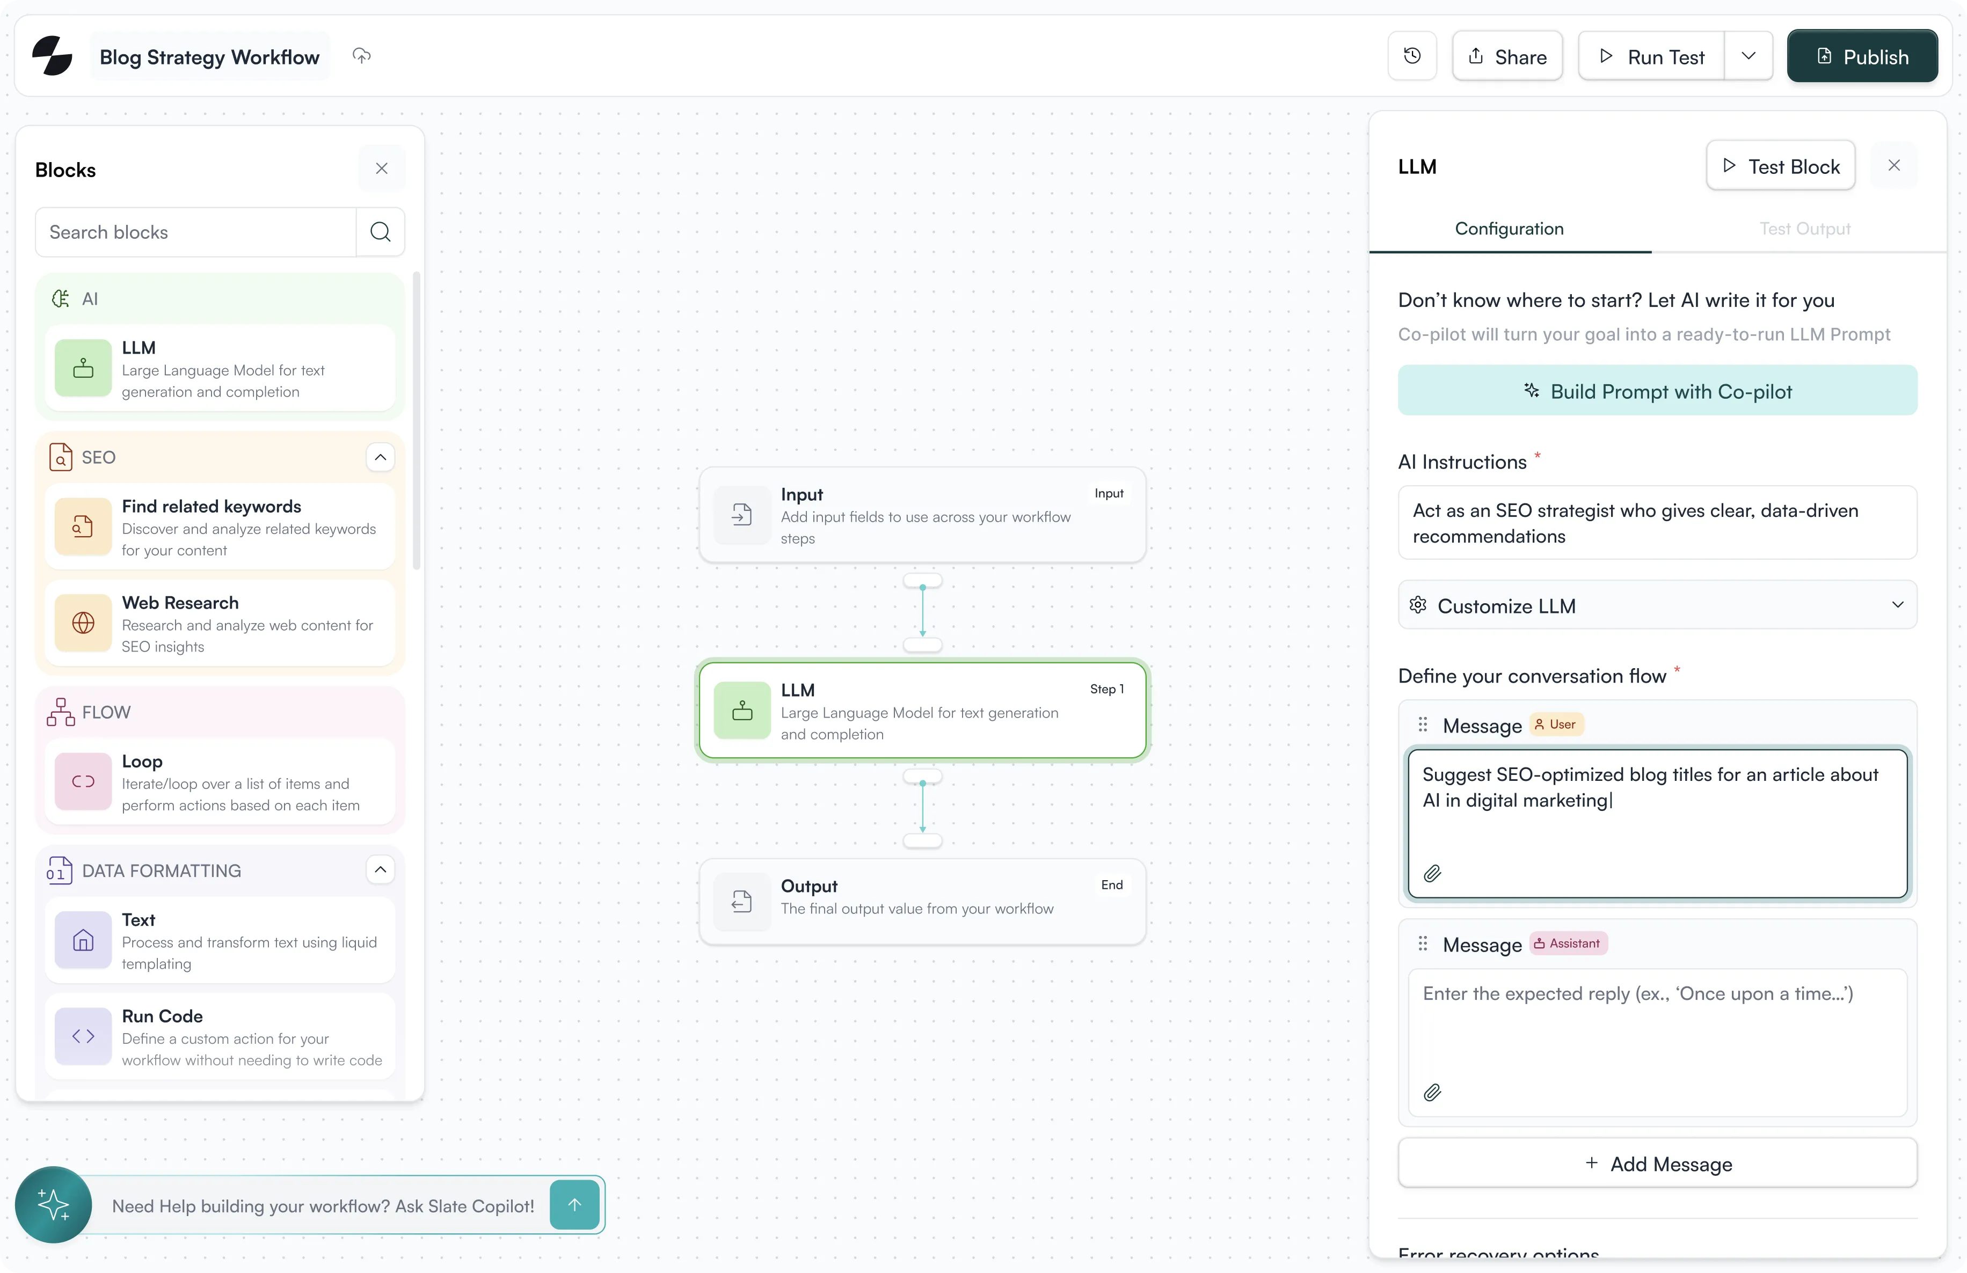
Task: Click the search magnifier in Blocks panel
Action: click(x=380, y=232)
